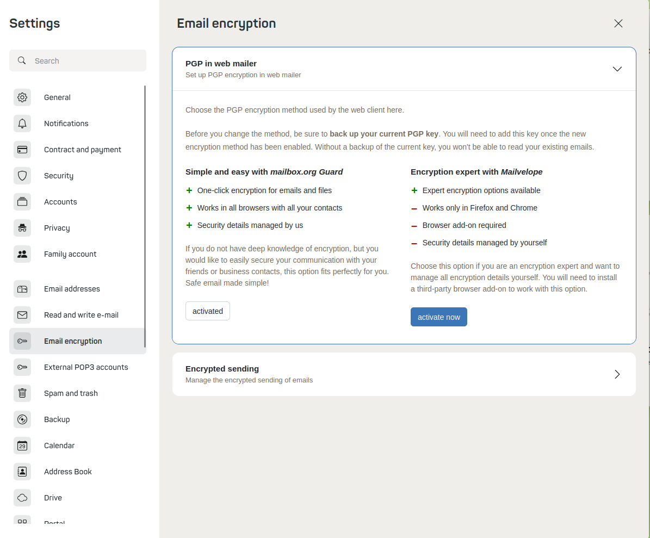
Task: Click the Family account people icon
Action: pyautogui.click(x=22, y=254)
